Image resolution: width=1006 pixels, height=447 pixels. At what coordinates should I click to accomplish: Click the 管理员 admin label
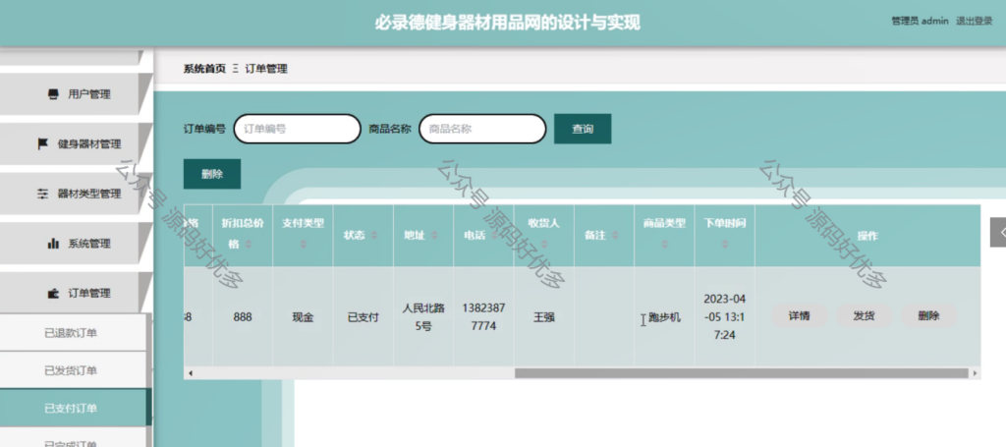920,21
